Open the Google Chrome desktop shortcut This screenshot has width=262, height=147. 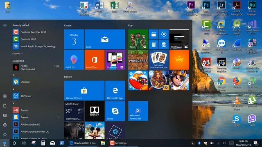221,84
